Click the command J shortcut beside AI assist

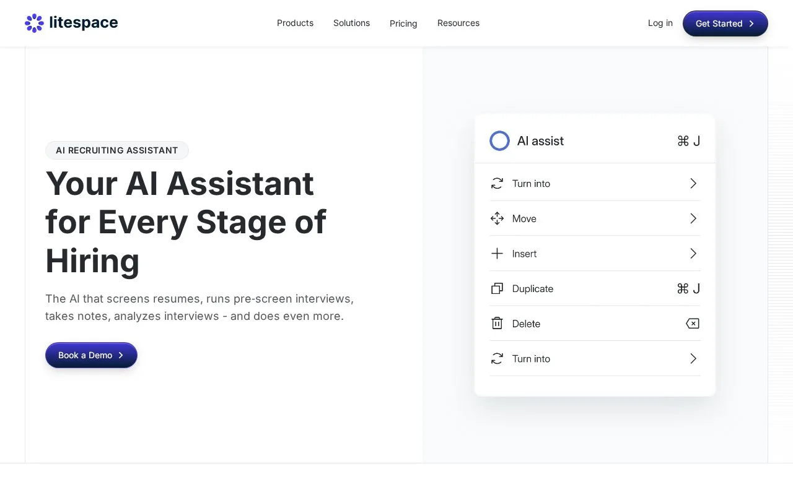[x=688, y=141]
